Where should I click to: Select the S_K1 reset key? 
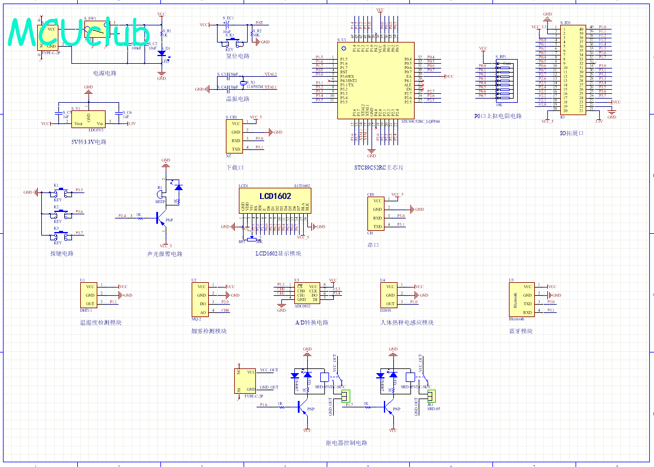coord(234,43)
